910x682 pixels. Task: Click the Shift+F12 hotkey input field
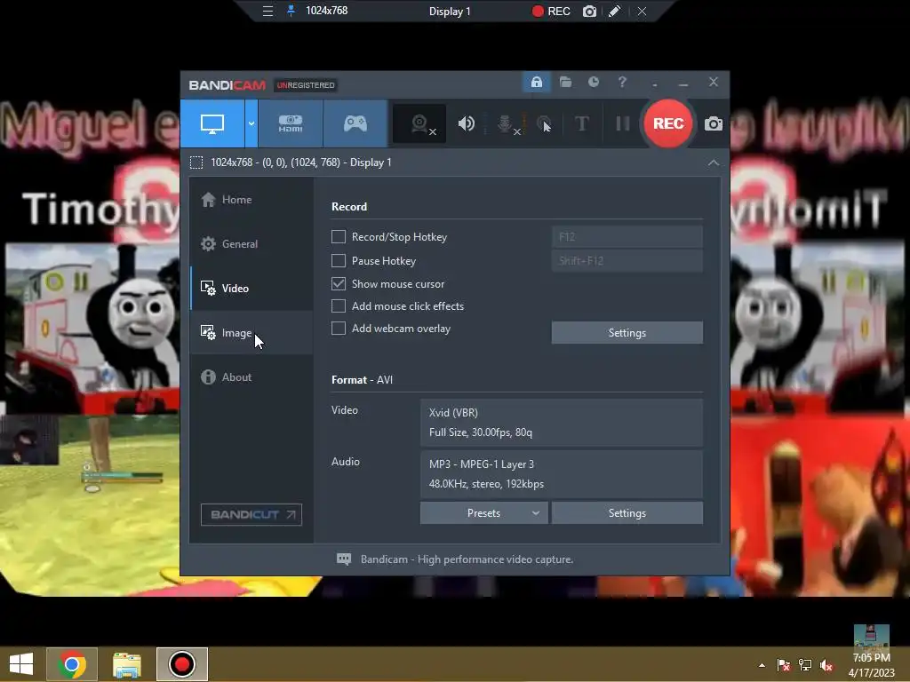tap(627, 260)
